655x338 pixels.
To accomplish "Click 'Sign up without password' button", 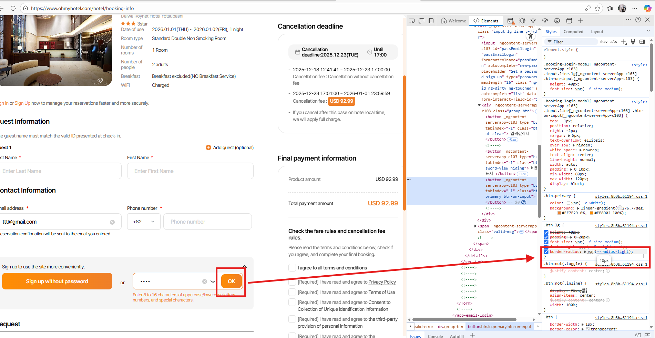I will tap(57, 281).
